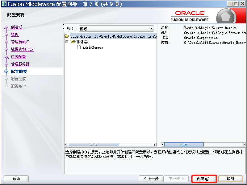Screen dimensions: 247x185
Task: Open the 帮助 button
Action: pos(16,179)
